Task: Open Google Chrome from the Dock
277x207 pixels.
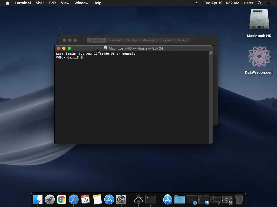Action: click(61, 199)
